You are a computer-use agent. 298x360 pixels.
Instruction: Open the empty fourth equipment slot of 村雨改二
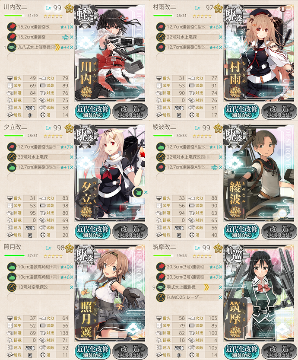[188, 57]
